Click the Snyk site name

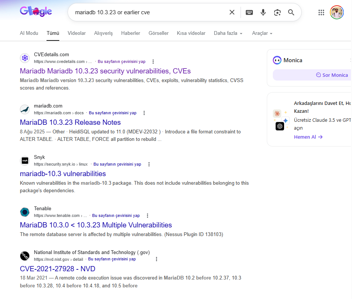(39, 157)
